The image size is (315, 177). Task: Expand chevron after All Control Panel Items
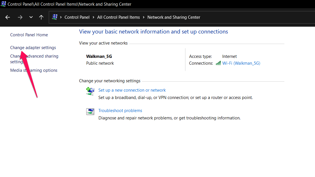click(144, 17)
